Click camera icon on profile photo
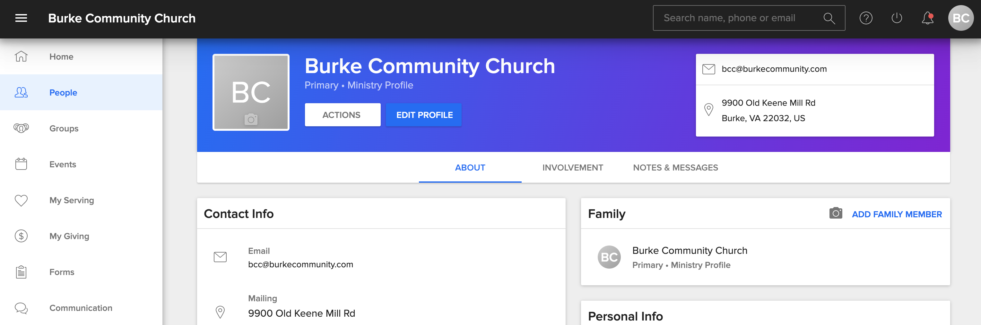 (251, 119)
